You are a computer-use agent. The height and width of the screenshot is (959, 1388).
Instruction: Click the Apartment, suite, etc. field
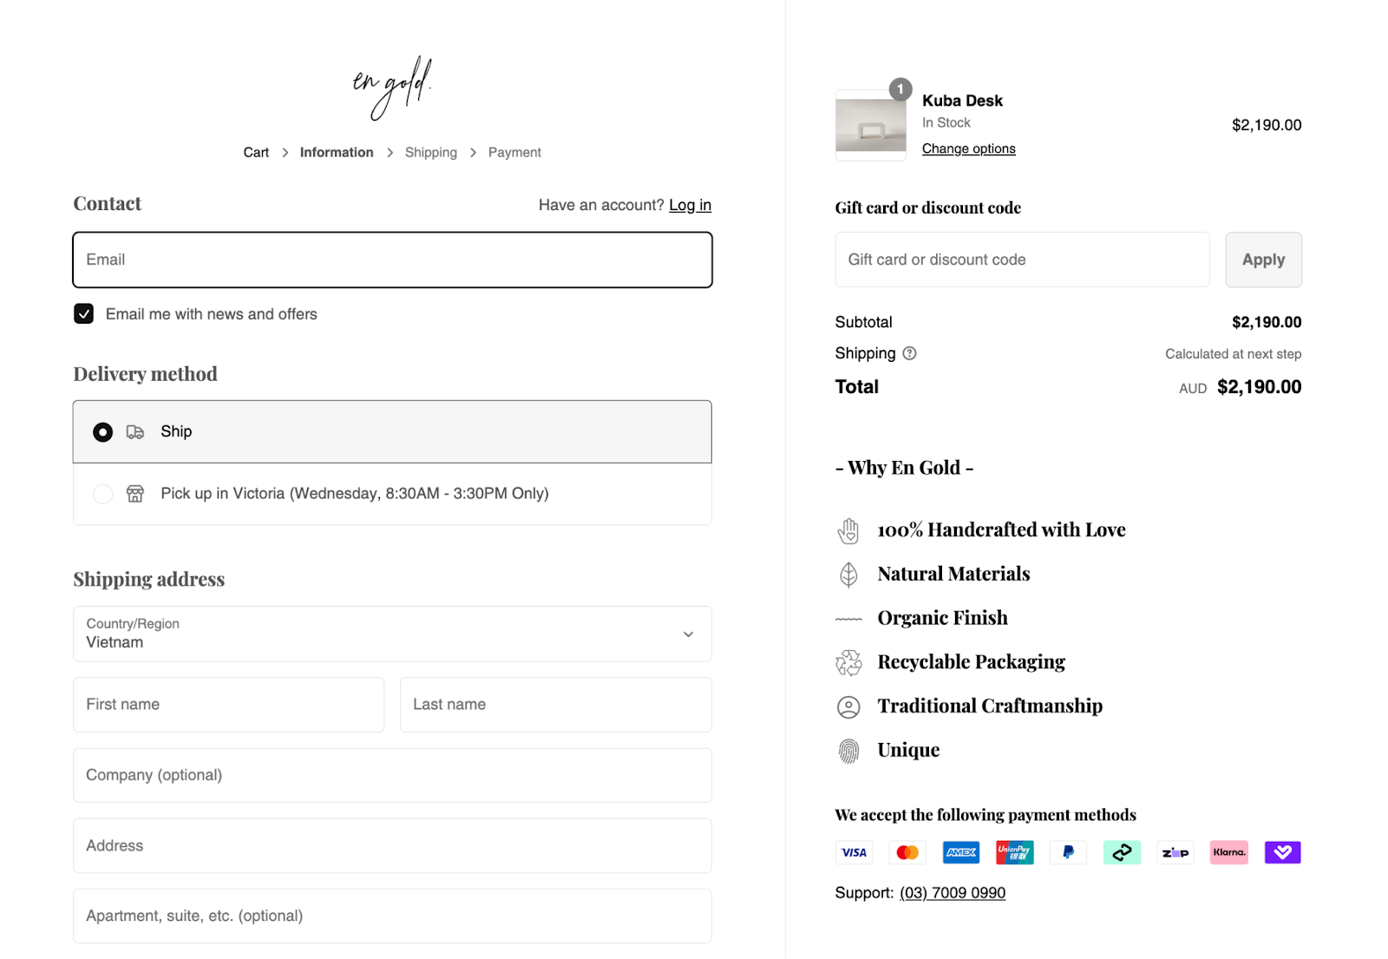point(392,916)
